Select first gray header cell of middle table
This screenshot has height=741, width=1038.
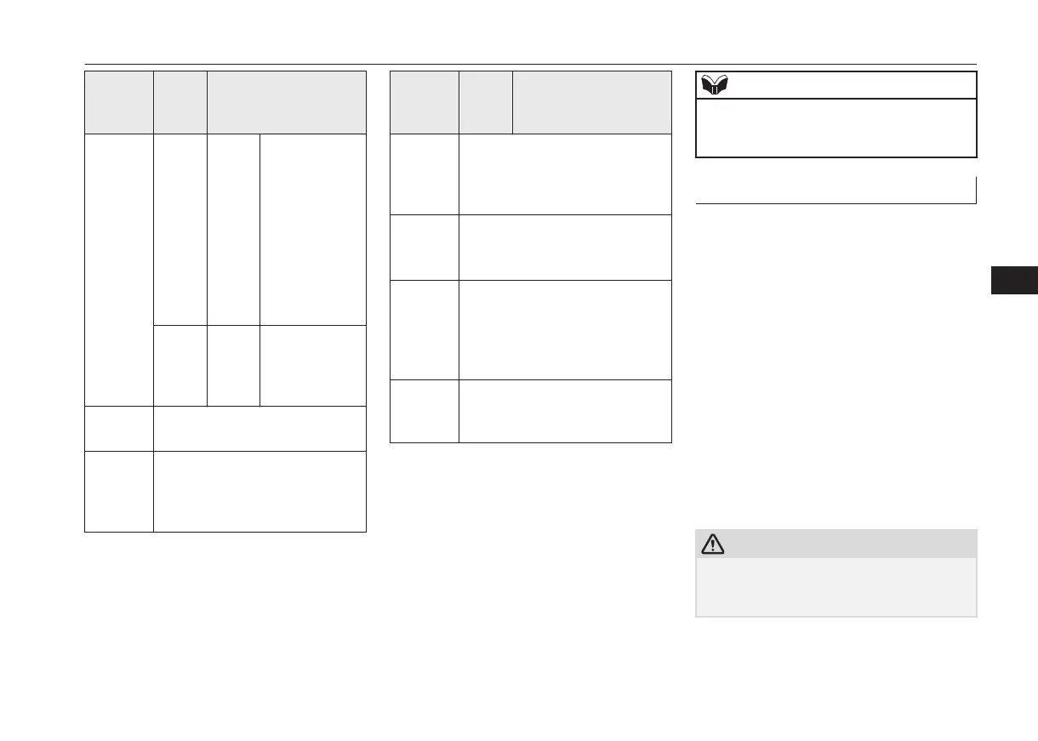coord(425,102)
